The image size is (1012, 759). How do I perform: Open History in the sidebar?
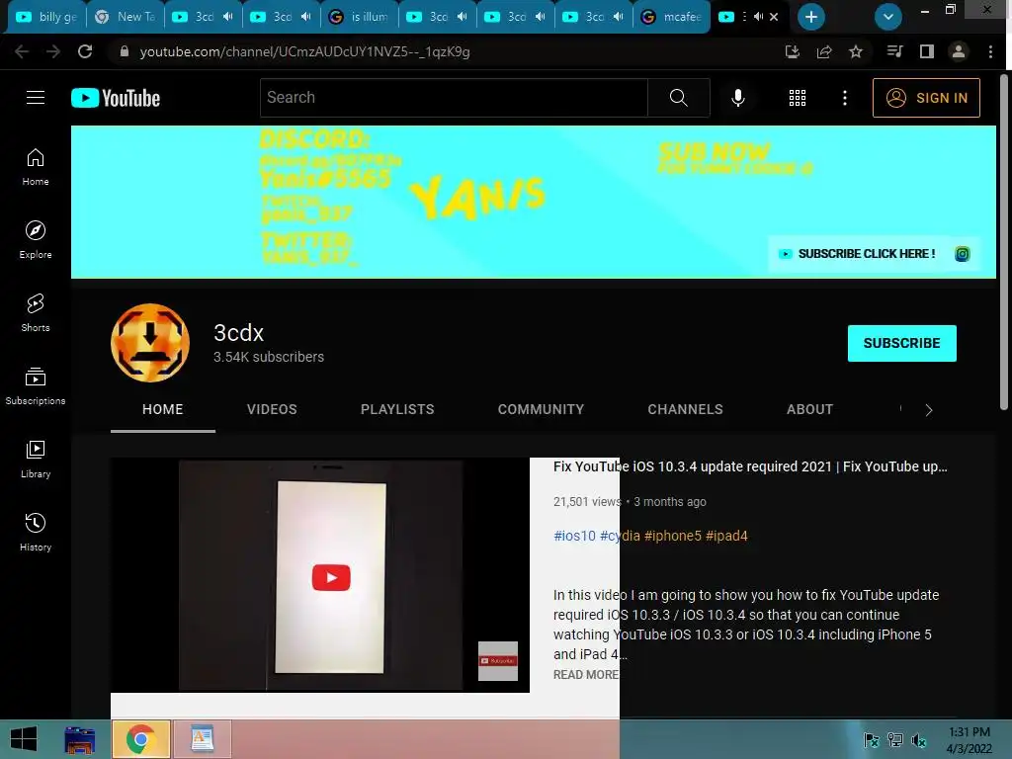click(x=36, y=533)
